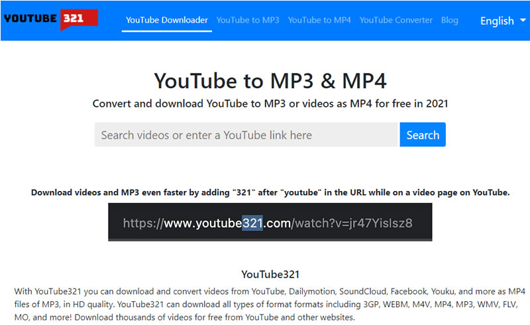This screenshot has height=325, width=530.
Task: Open the YouTube Converter page
Action: [x=396, y=20]
